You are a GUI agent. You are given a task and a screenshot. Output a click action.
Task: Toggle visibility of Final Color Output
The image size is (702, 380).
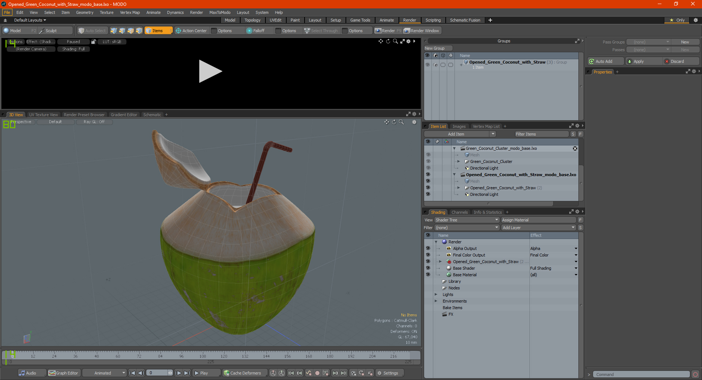(428, 255)
